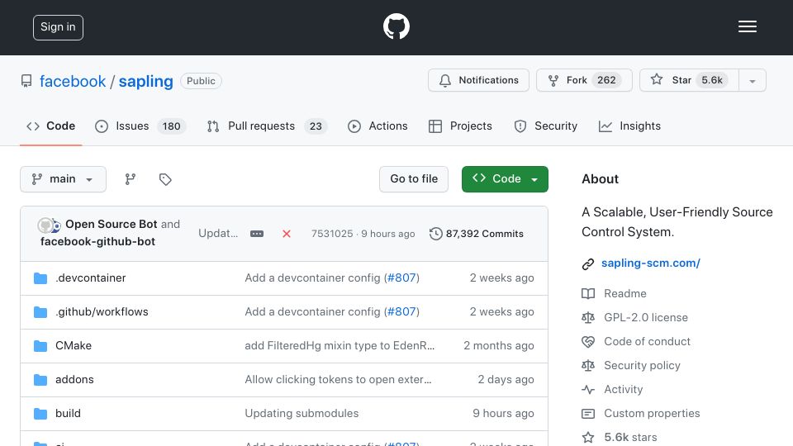Expand the green Code dropdown button
The height and width of the screenshot is (446, 793).
click(x=505, y=179)
